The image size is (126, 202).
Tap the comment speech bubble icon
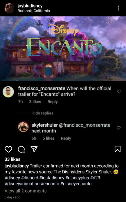21,149
